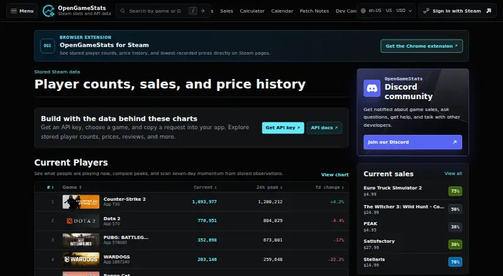Click the 38% discount badge
This screenshot has width=503, height=276.
pyautogui.click(x=455, y=226)
